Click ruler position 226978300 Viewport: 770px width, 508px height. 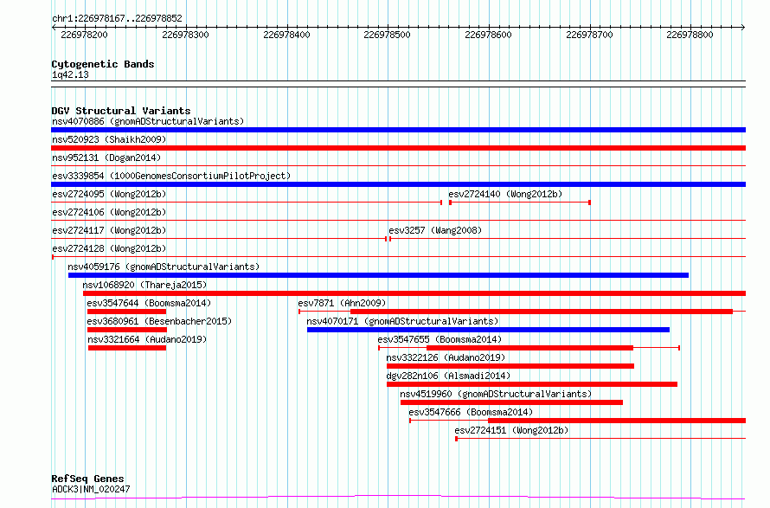pyautogui.click(x=185, y=35)
